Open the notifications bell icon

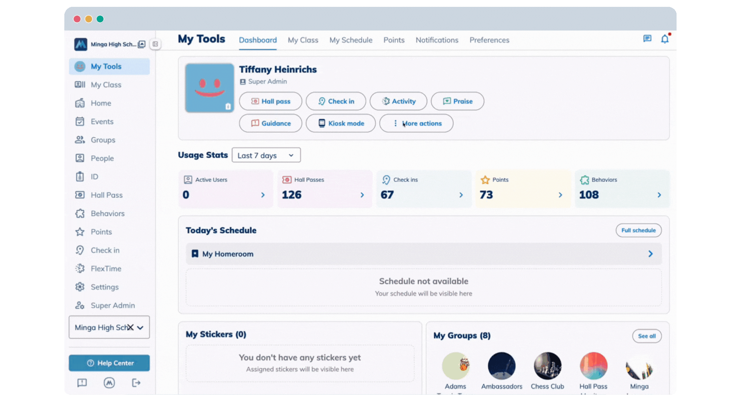click(664, 39)
